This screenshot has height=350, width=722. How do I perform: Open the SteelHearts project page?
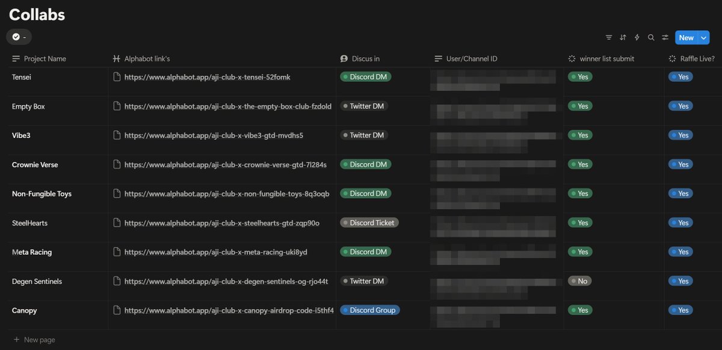tap(29, 223)
